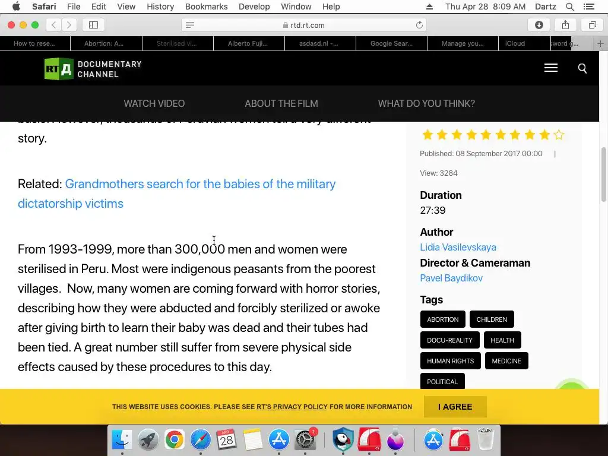Select the POLITICAL tag
This screenshot has width=608, height=456.
pos(442,382)
